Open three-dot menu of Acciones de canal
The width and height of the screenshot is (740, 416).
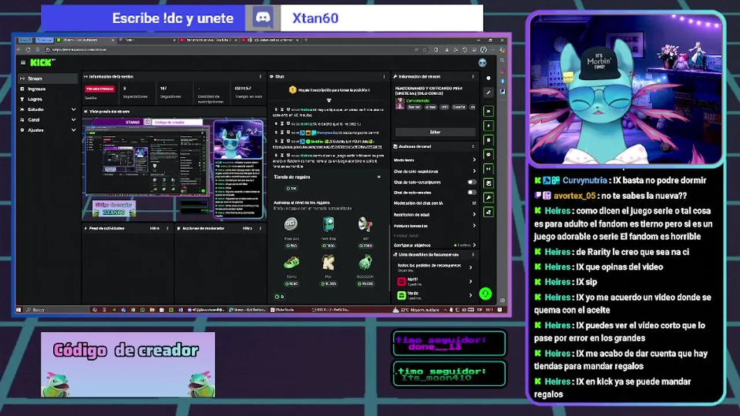[473, 146]
